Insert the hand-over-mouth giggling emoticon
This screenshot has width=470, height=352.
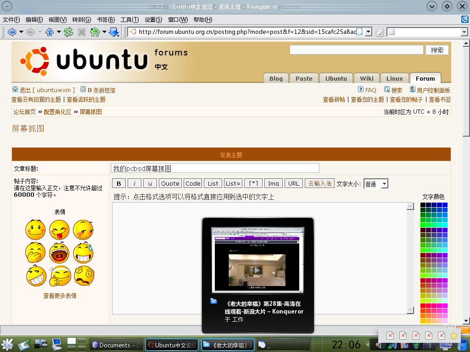click(35, 253)
